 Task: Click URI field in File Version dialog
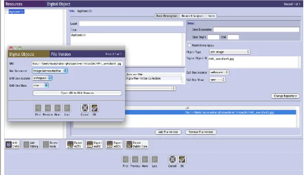pos(77,64)
